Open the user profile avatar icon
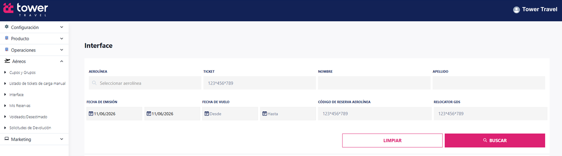562x156 pixels. pyautogui.click(x=516, y=10)
